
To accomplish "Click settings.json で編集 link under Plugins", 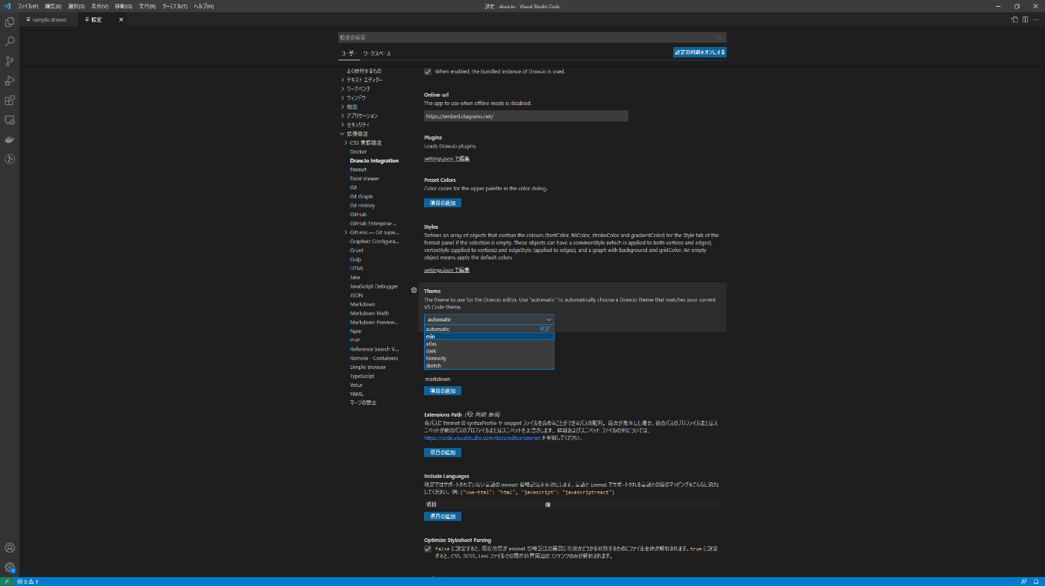I will click(446, 159).
